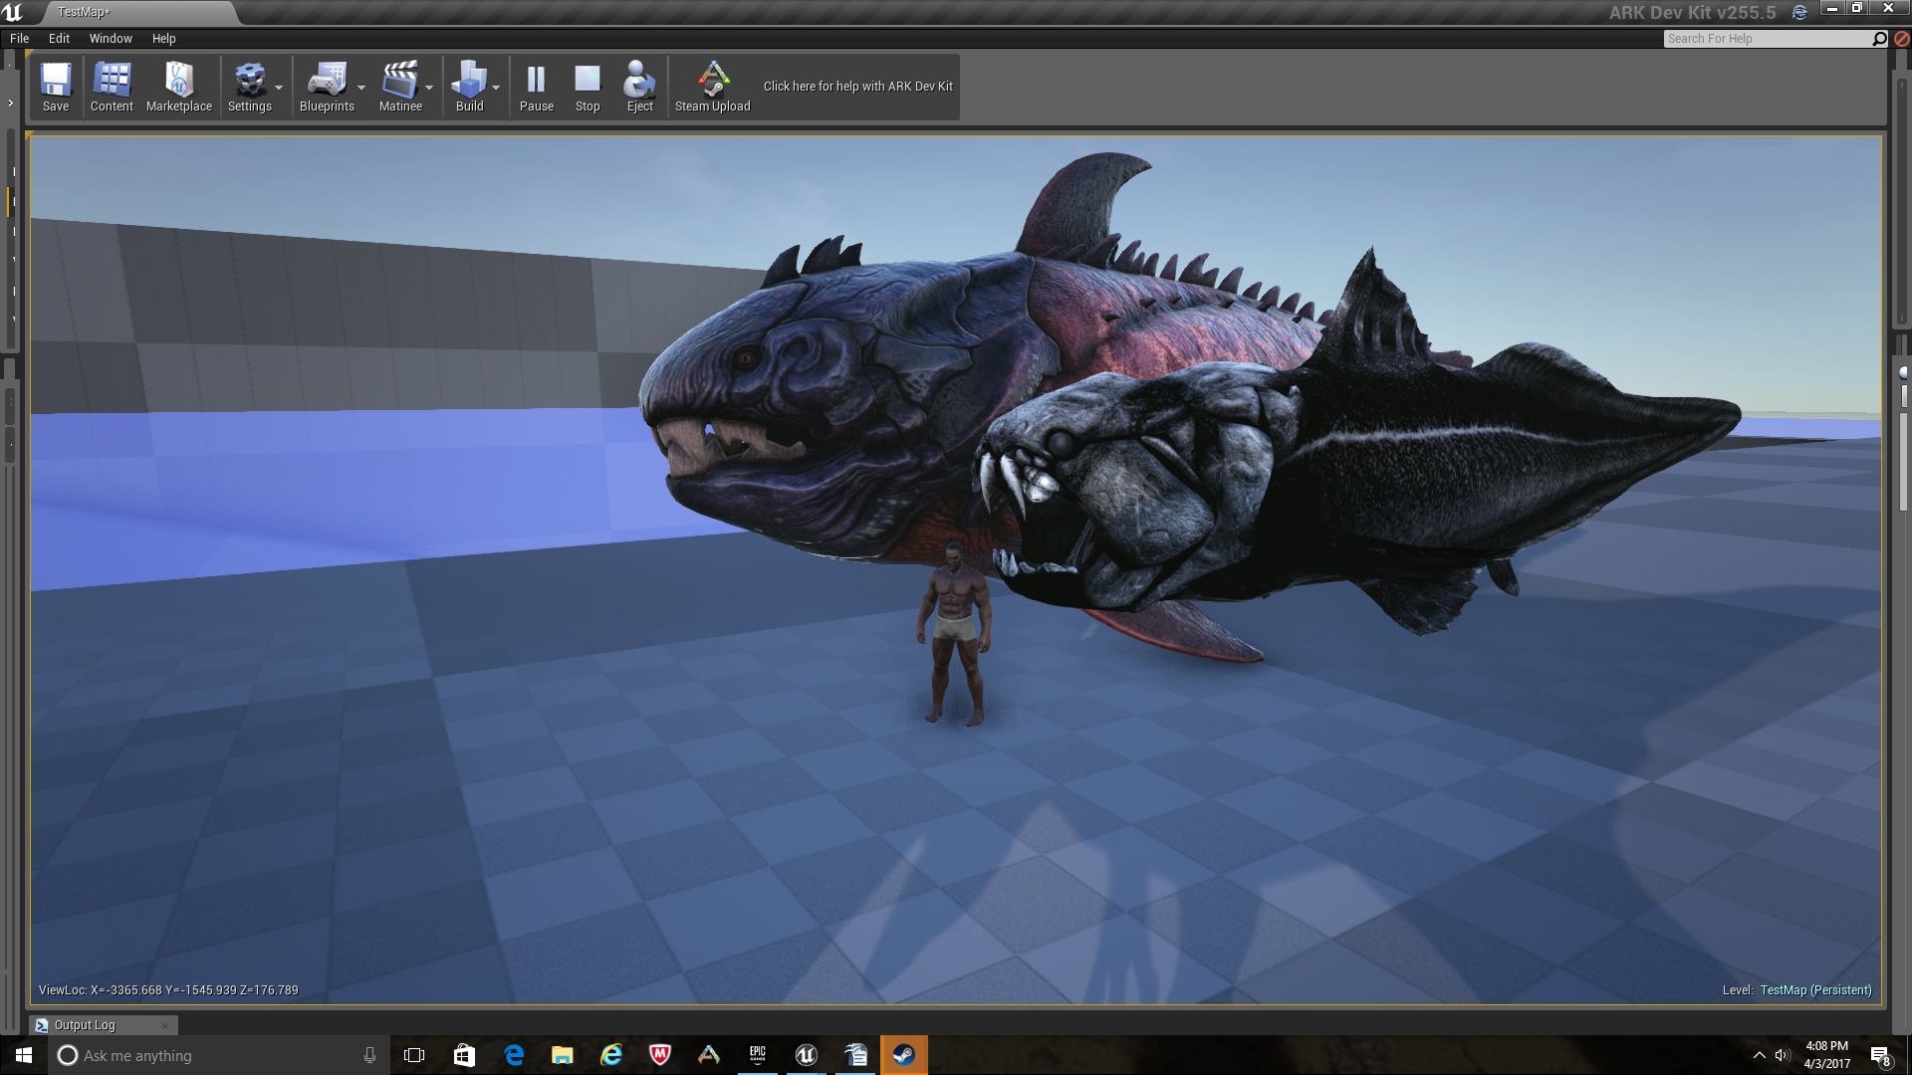Open Windows Task View

414,1055
